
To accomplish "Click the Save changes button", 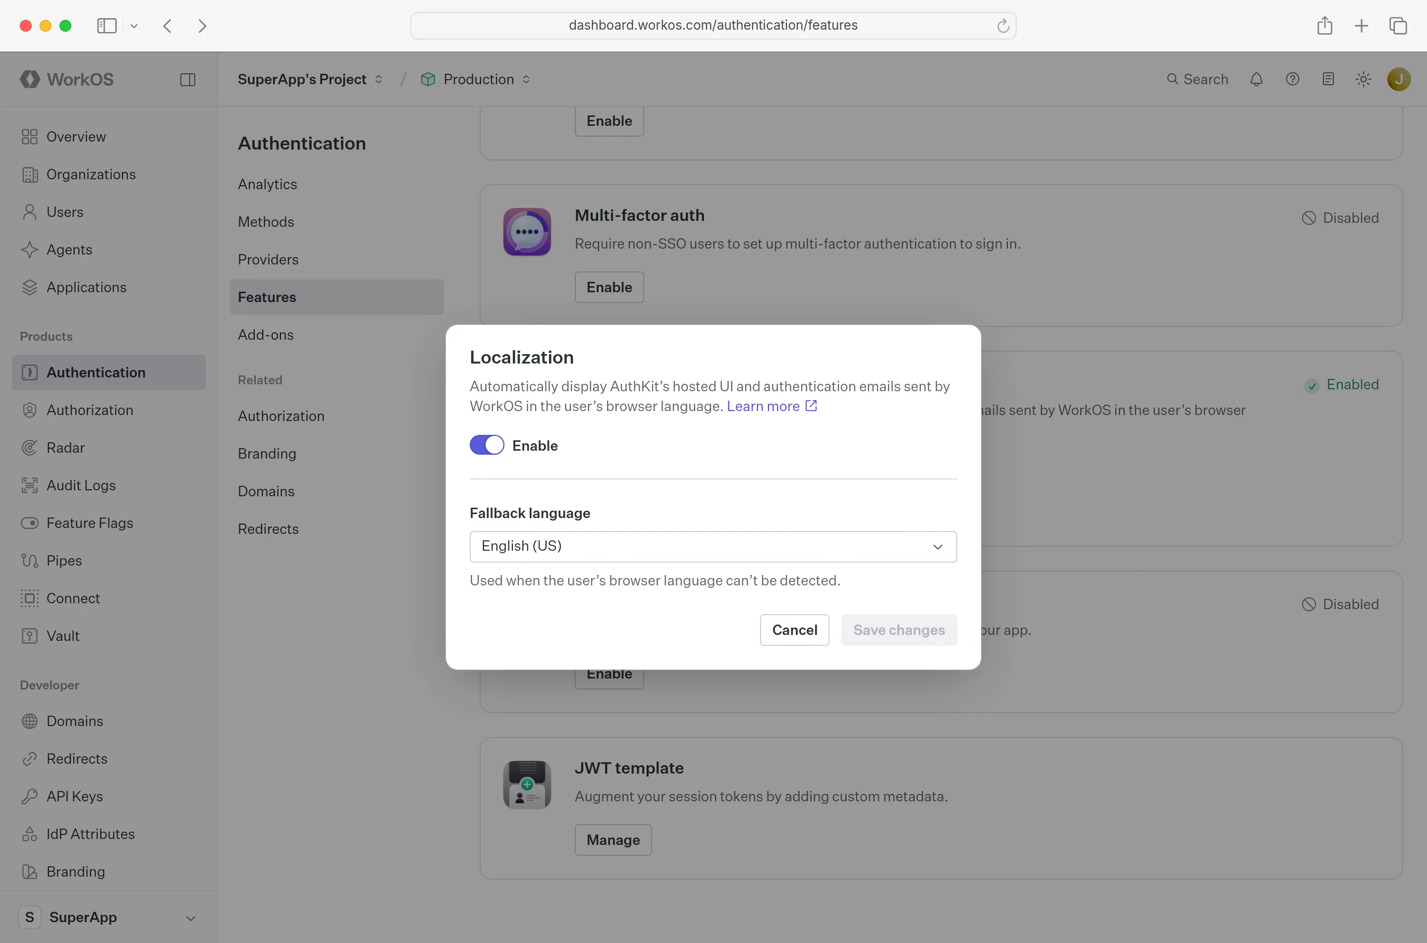I will (x=899, y=629).
